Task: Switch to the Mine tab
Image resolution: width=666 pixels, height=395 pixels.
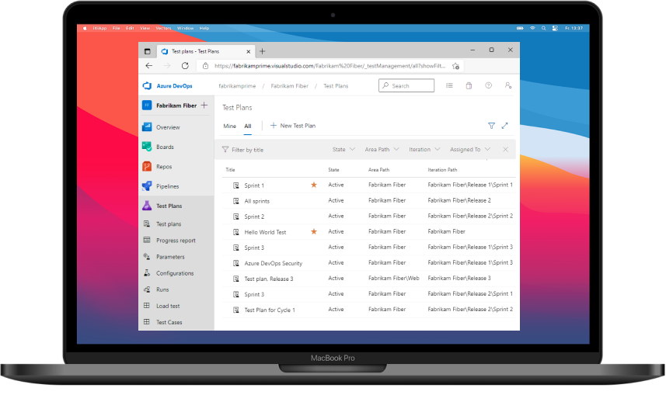Action: point(229,126)
